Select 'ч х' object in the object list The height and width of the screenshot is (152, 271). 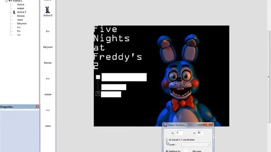(x=48, y=110)
